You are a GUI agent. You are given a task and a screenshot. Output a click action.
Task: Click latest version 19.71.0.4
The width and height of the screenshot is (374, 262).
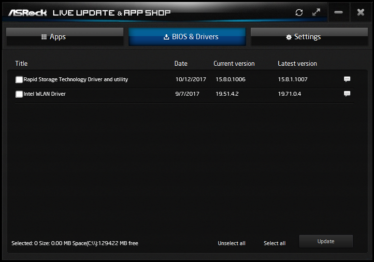click(289, 94)
